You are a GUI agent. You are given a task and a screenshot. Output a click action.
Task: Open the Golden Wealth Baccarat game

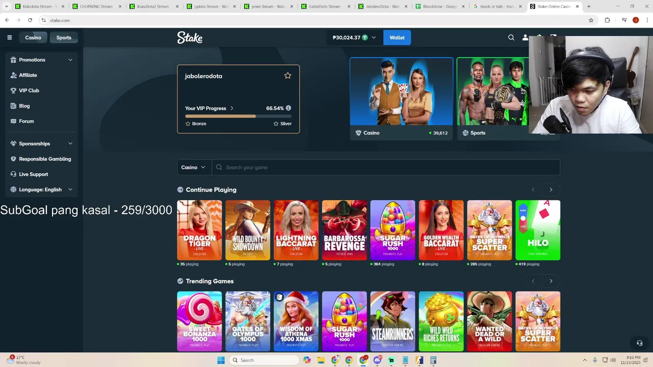(441, 230)
